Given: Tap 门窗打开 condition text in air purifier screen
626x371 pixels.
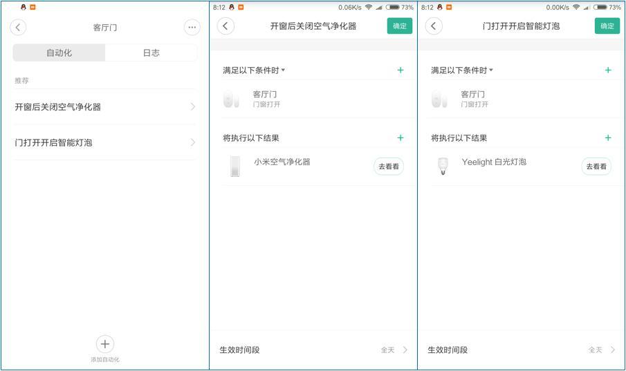Looking at the screenshot, I should point(266,104).
